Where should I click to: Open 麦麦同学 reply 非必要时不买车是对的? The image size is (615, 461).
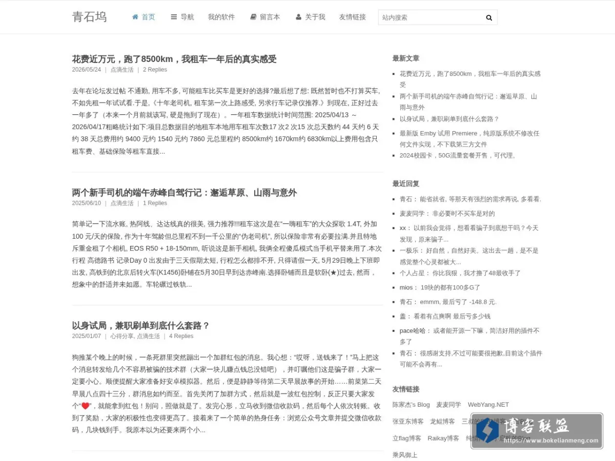pos(463,214)
